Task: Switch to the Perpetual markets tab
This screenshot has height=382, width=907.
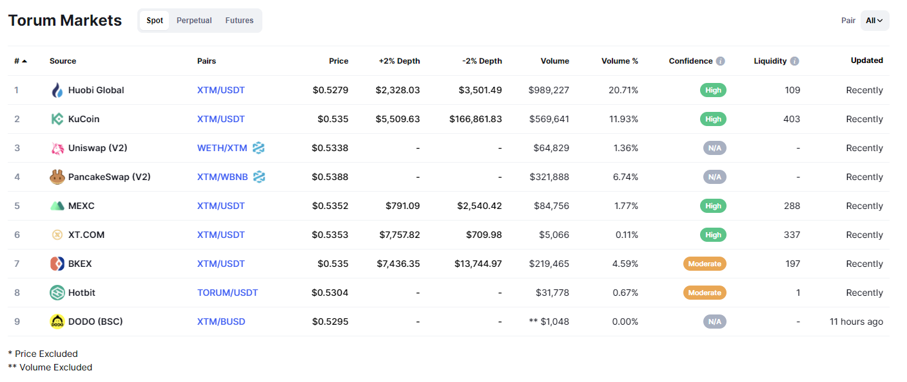Action: click(x=194, y=21)
